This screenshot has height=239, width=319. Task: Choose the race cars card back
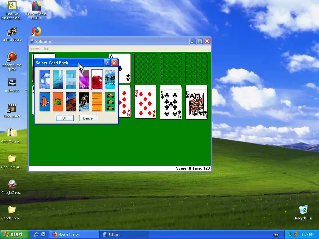[x=110, y=102]
